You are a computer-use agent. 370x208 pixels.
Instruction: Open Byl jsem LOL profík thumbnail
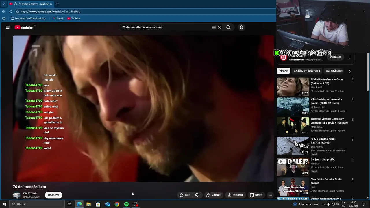coord(293,167)
